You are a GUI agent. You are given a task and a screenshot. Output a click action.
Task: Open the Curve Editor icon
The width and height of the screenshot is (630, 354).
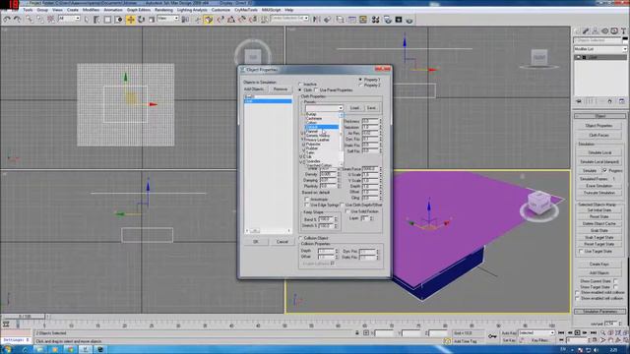(352, 20)
